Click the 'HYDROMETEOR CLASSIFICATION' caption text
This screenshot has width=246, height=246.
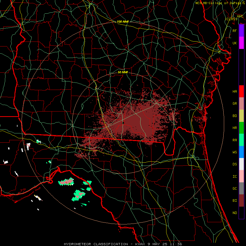point(96,244)
